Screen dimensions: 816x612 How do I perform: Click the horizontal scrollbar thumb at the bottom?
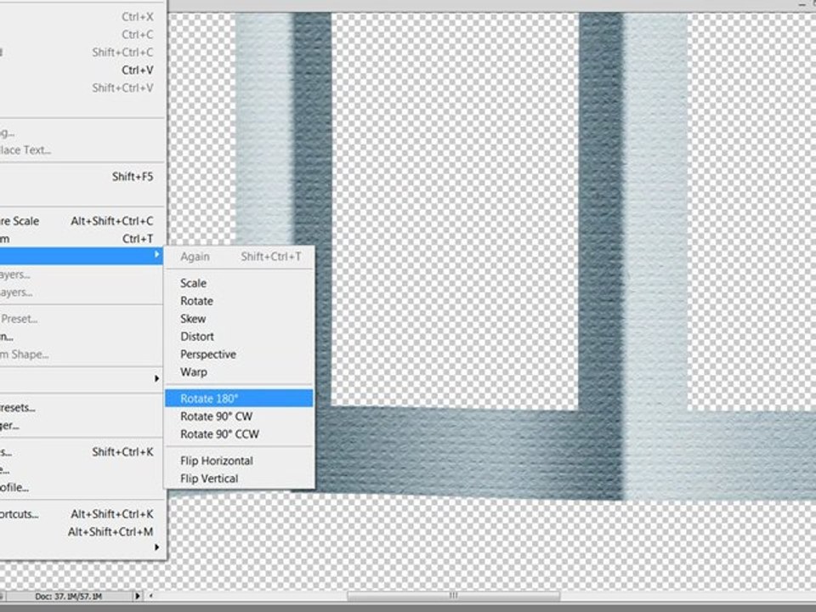[453, 596]
